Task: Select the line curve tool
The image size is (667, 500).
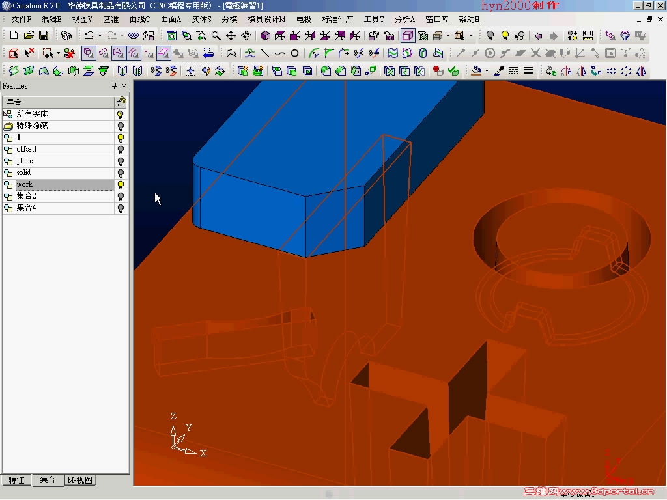Action: (x=265, y=53)
